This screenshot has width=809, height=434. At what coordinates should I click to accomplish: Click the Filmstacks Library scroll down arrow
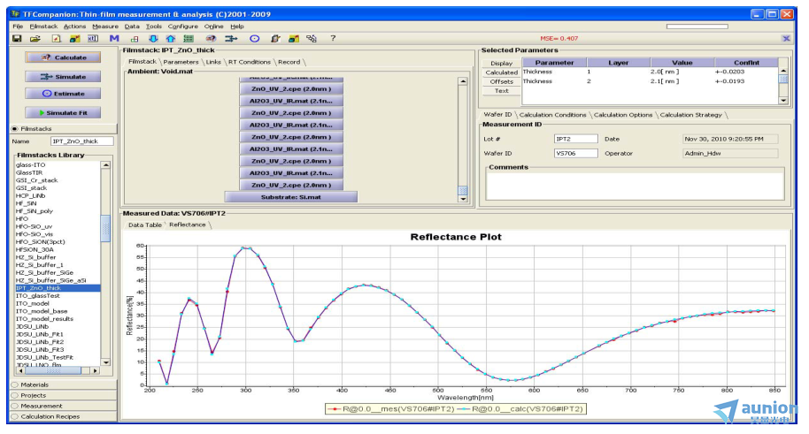tap(105, 362)
